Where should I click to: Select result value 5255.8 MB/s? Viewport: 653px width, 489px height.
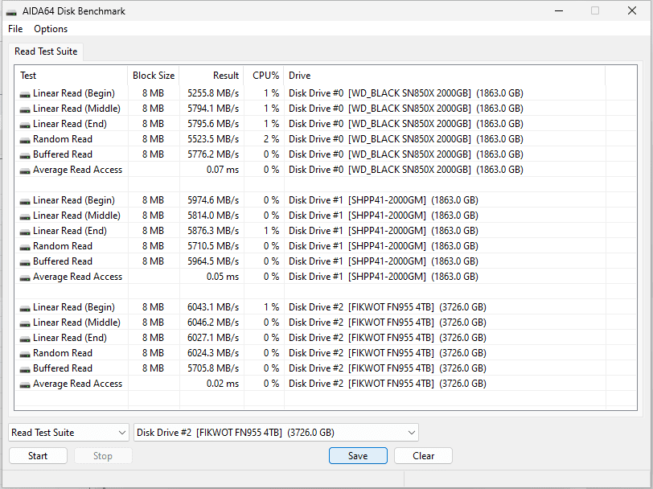point(213,93)
